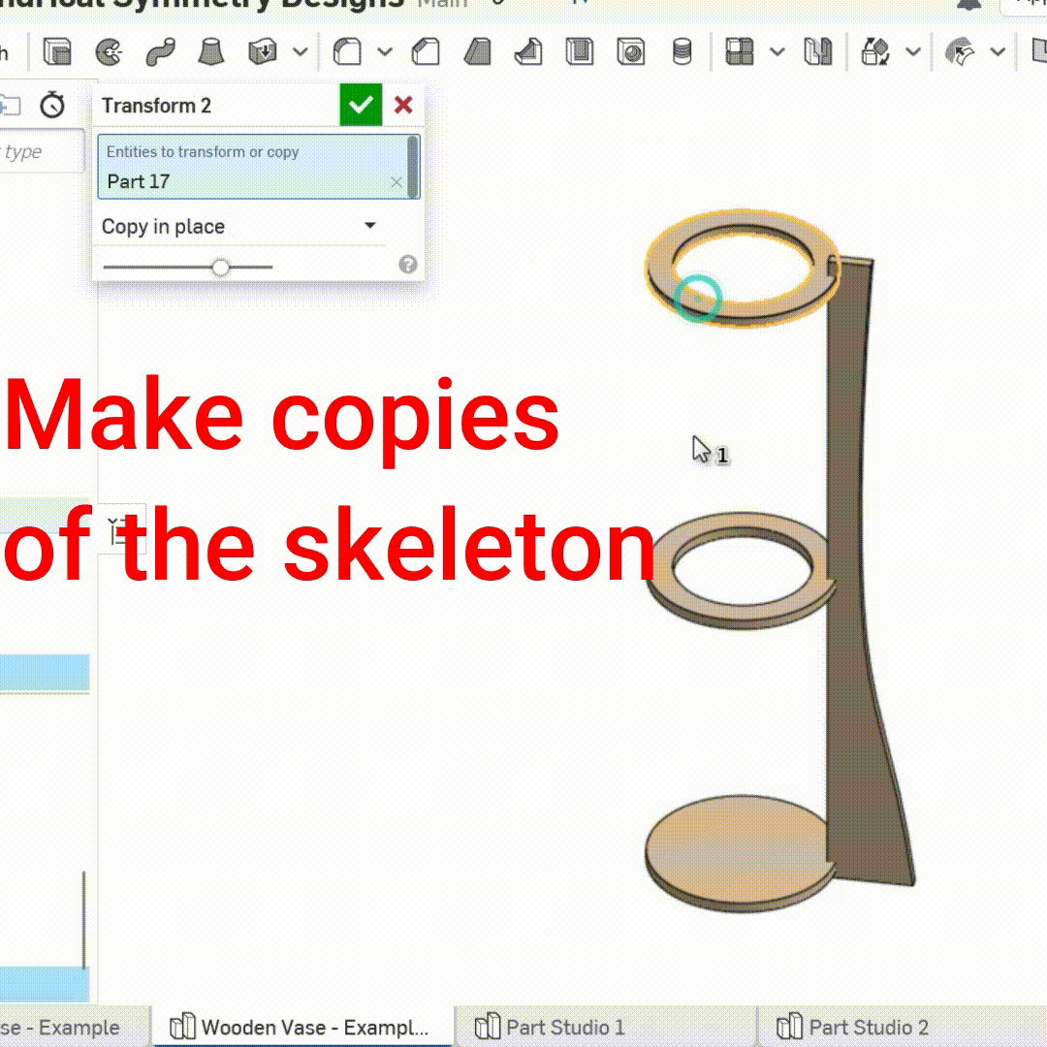The width and height of the screenshot is (1047, 1047).
Task: Select the Revolve tool
Action: pos(111,52)
